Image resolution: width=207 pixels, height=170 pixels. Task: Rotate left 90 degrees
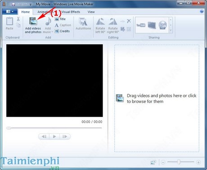click(100, 26)
